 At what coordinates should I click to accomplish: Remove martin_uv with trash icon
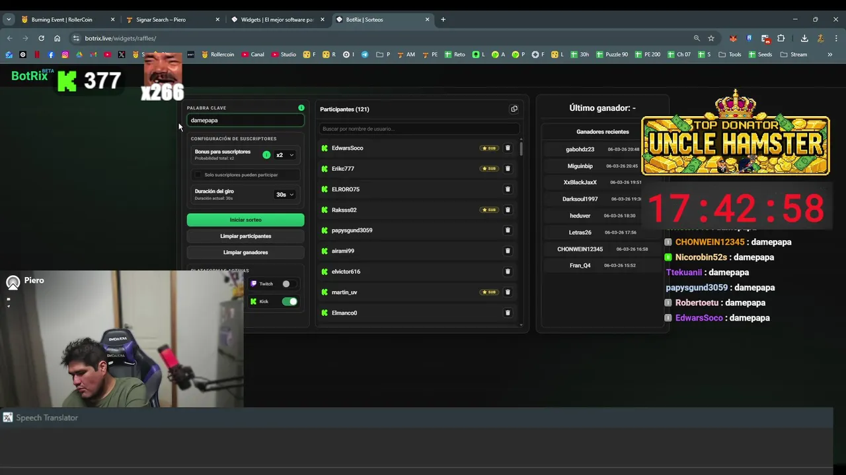(508, 292)
